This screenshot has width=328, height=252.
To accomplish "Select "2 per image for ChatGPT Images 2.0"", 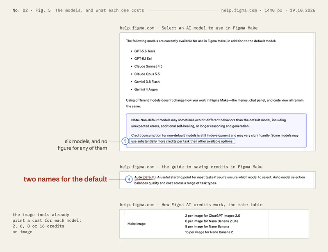I will 212,216.
